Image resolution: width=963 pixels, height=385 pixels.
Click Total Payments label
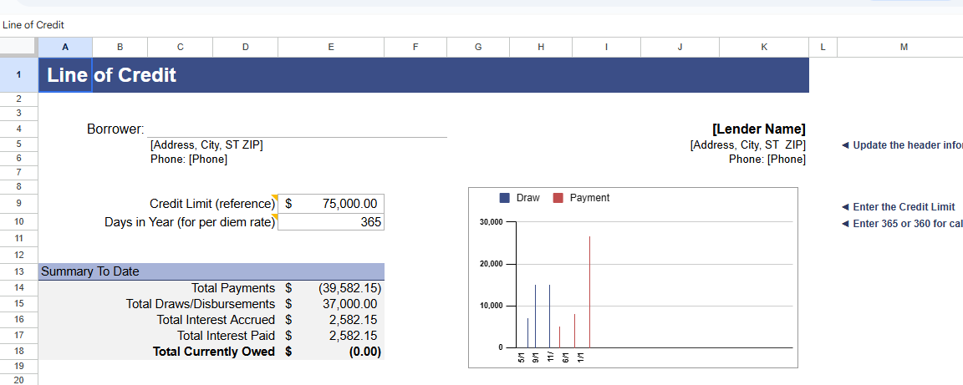tap(233, 289)
